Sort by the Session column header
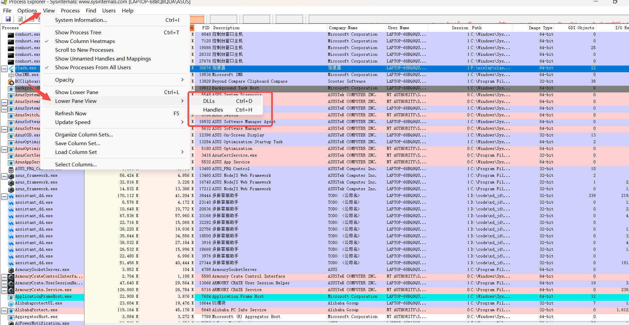 [449, 28]
